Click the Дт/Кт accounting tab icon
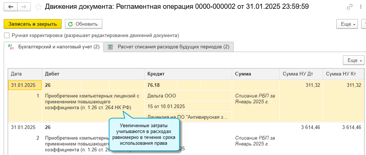The height and width of the screenshot is (155, 366). (x=11, y=47)
